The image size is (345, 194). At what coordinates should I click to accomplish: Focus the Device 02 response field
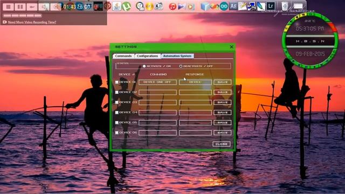click(x=195, y=92)
